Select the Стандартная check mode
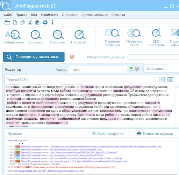Viewport: 179px width, 175px height. (14, 37)
